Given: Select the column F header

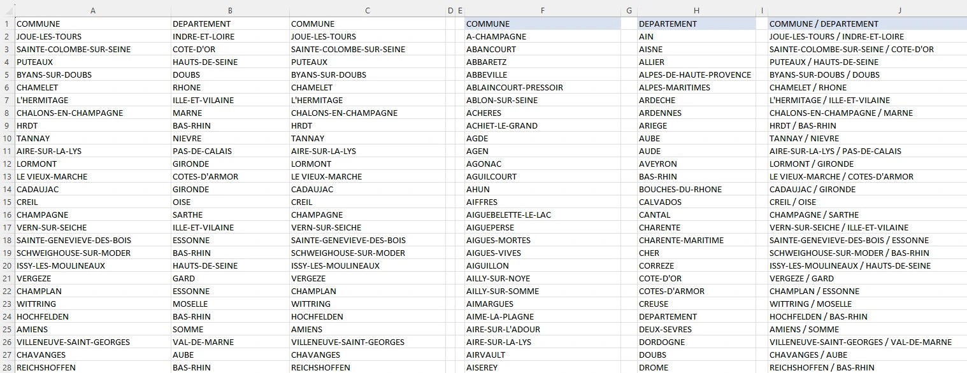Looking at the screenshot, I should point(542,10).
